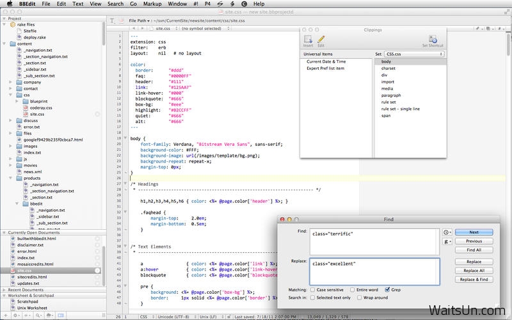Click the add (+) button in project sidebar footer

click(6, 316)
